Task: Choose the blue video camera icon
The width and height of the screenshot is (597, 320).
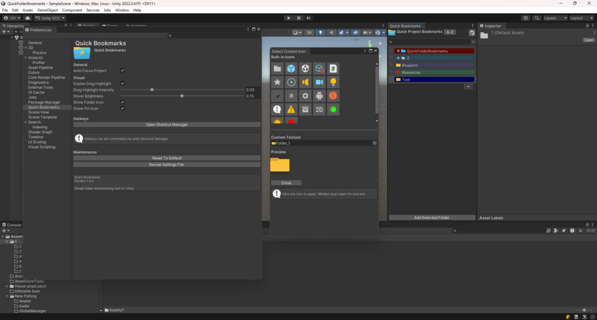Action: click(x=319, y=82)
